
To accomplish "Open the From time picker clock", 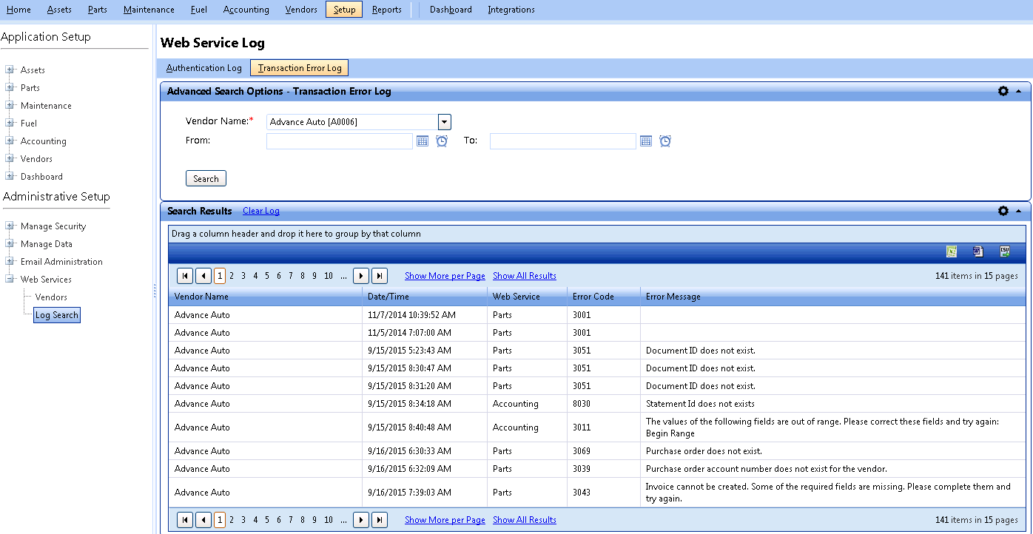I will point(442,141).
